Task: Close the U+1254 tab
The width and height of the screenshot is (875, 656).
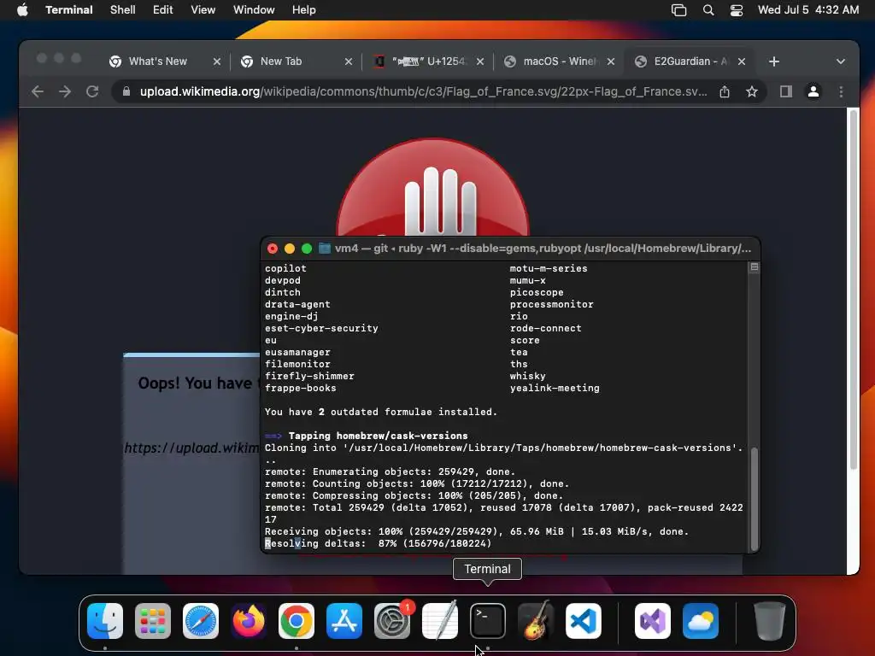Action: (x=480, y=61)
